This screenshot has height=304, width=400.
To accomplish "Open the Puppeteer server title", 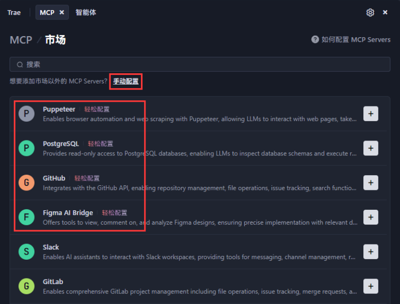I will point(59,109).
